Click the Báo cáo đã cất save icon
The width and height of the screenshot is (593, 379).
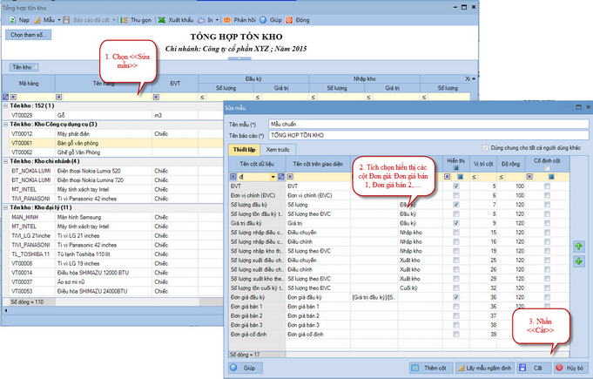click(66, 20)
